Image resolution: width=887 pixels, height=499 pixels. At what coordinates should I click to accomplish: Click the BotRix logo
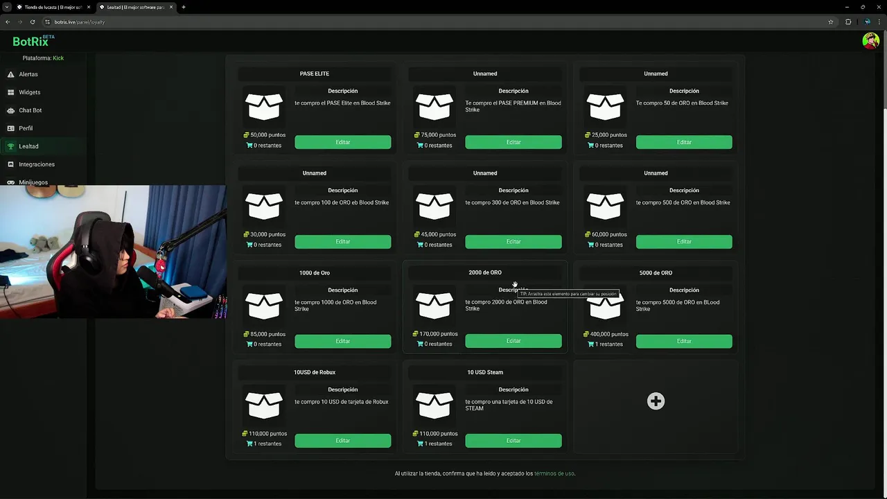click(x=33, y=41)
